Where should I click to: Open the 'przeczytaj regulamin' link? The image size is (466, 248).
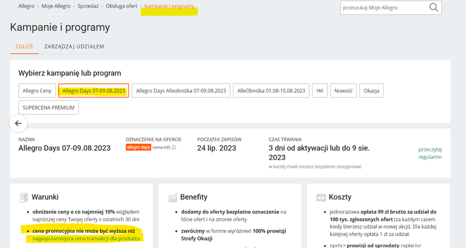pos(430,153)
